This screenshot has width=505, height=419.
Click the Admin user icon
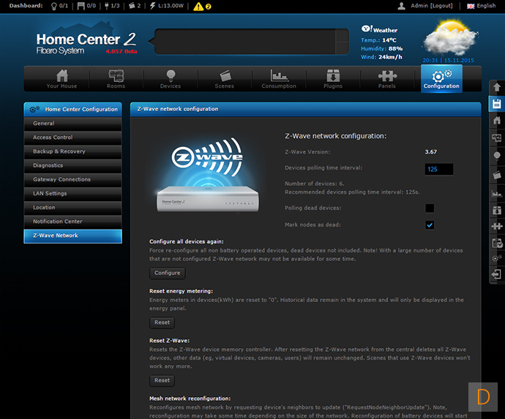[x=401, y=6]
